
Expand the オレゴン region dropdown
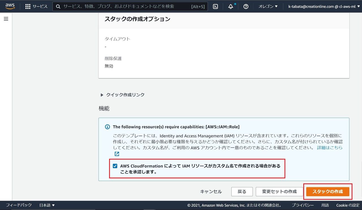coord(268,6)
